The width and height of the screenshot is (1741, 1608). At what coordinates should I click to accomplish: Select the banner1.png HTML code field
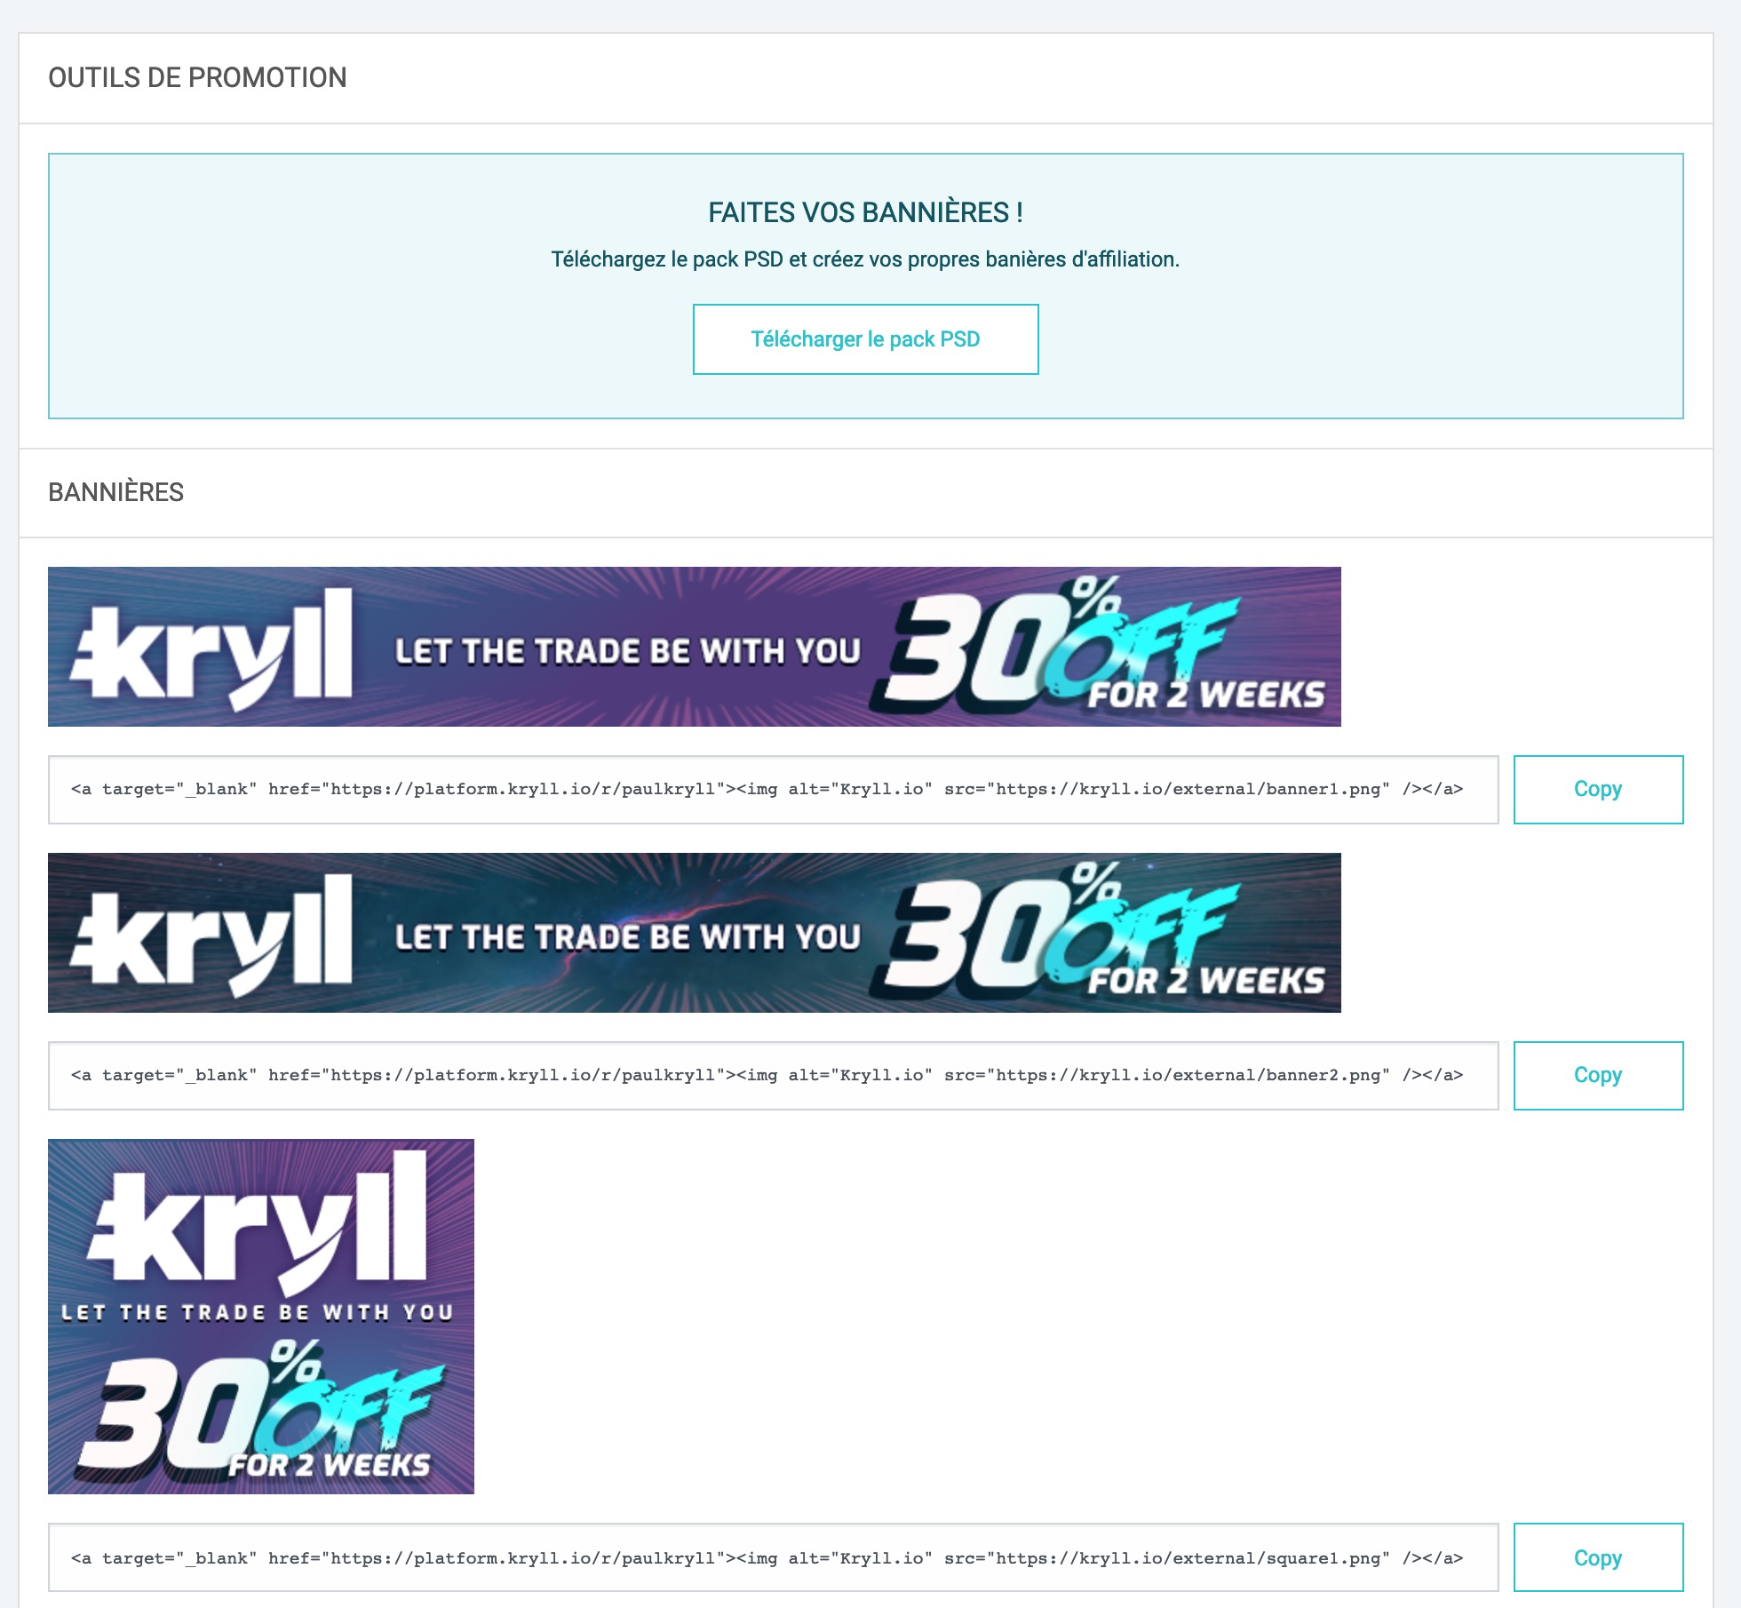[773, 789]
